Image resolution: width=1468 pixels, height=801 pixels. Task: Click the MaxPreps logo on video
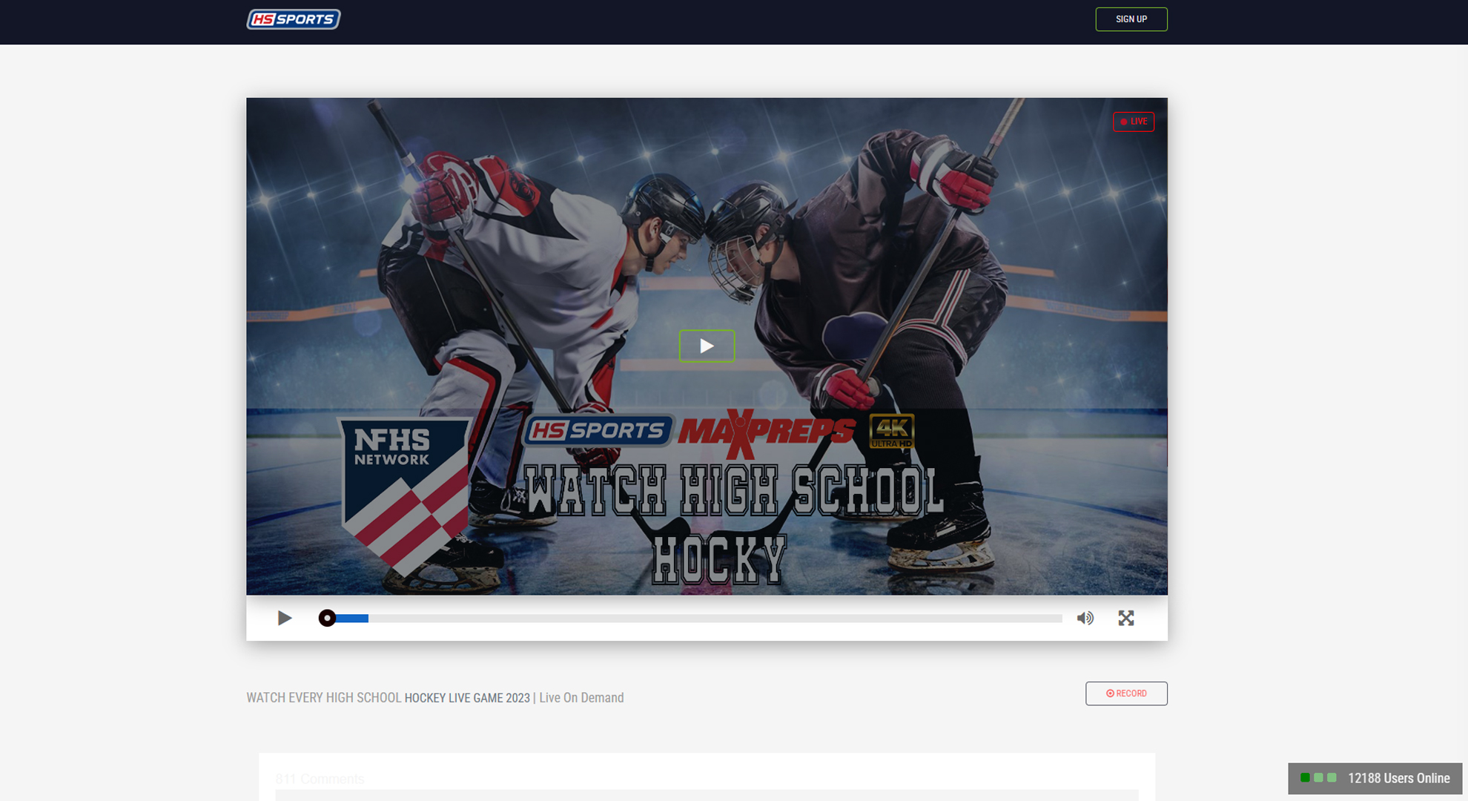766,432
